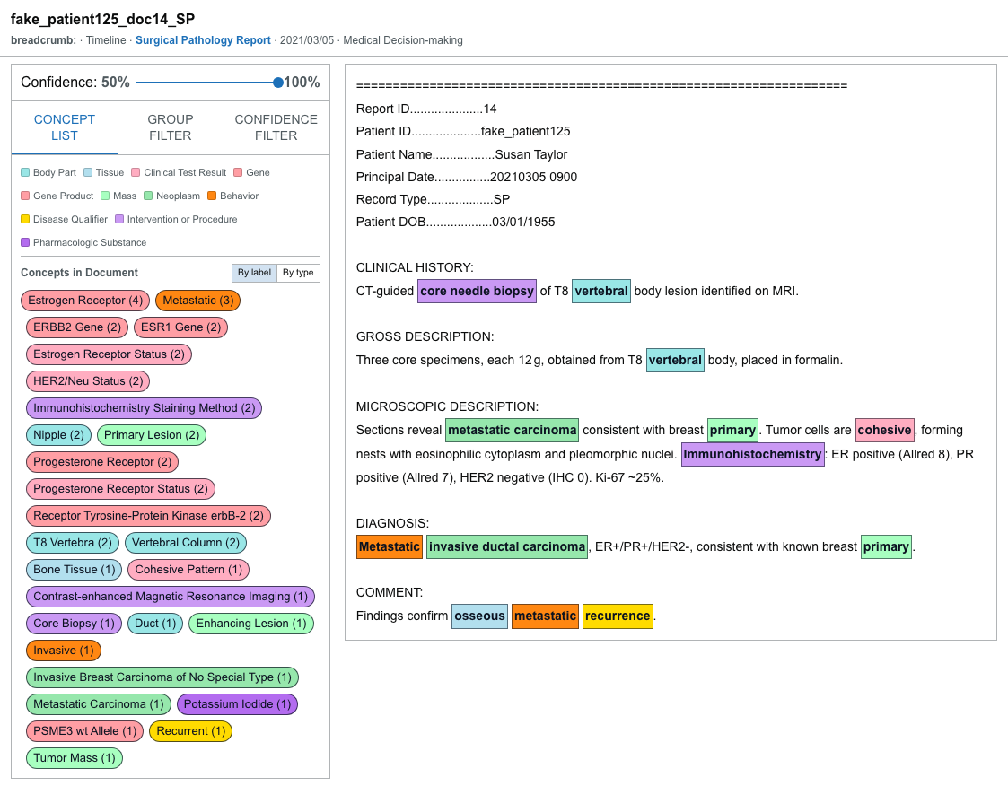
Task: Select the Estrogen Receptor (4) concept chip
Action: tap(85, 300)
